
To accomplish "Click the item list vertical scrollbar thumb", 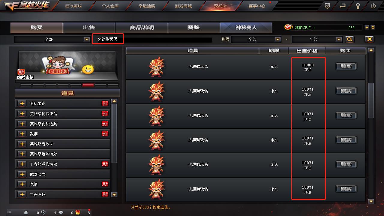I will [371, 100].
